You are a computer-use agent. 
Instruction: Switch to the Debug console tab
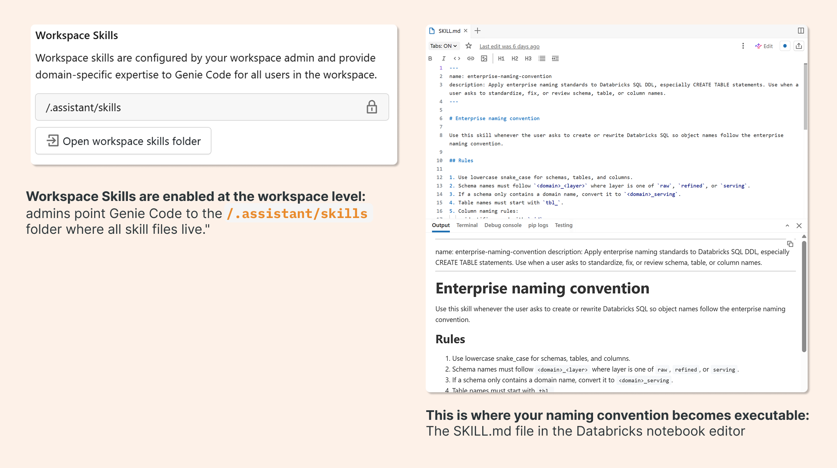pyautogui.click(x=503, y=225)
